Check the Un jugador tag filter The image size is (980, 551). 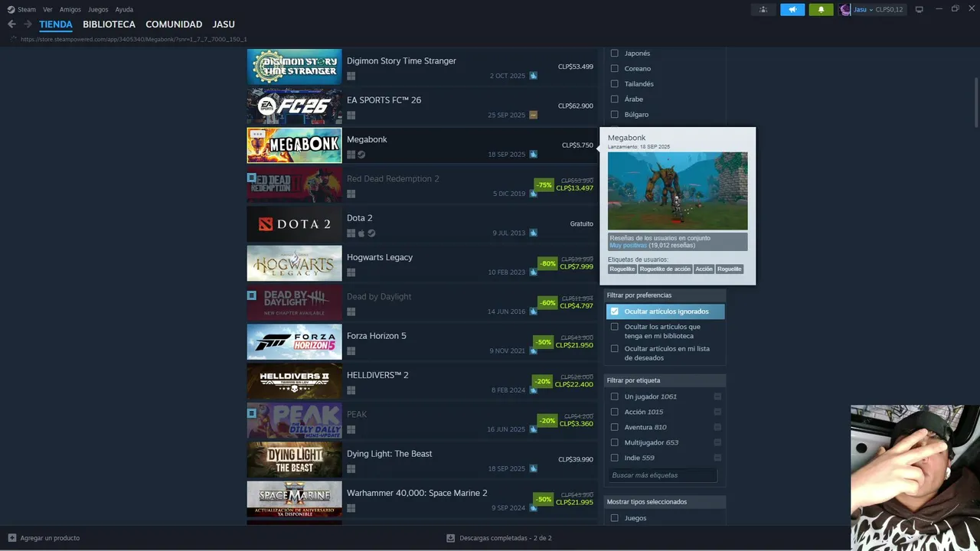[x=614, y=396]
